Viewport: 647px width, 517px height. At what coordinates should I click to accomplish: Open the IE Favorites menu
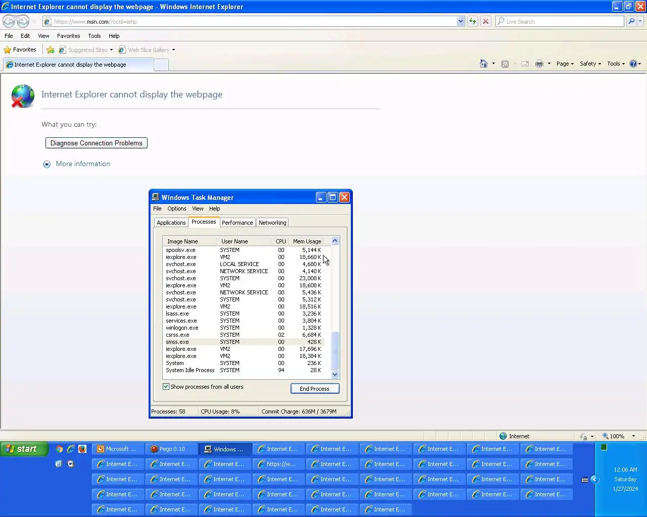click(x=68, y=36)
